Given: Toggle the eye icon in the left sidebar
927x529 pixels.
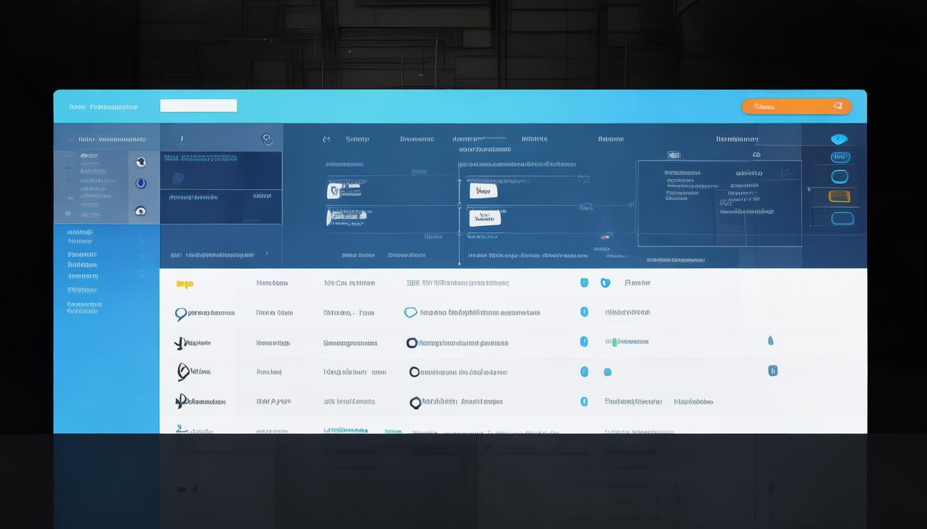Looking at the screenshot, I should (x=141, y=211).
